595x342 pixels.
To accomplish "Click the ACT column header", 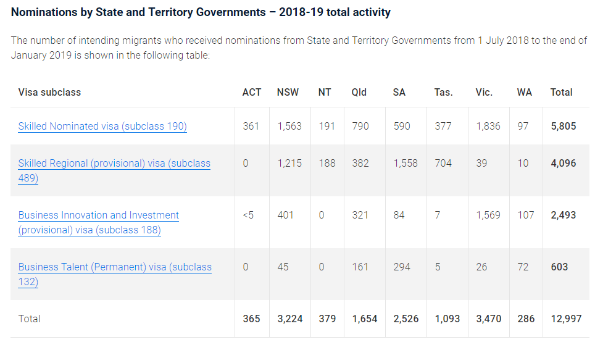I will click(251, 93).
